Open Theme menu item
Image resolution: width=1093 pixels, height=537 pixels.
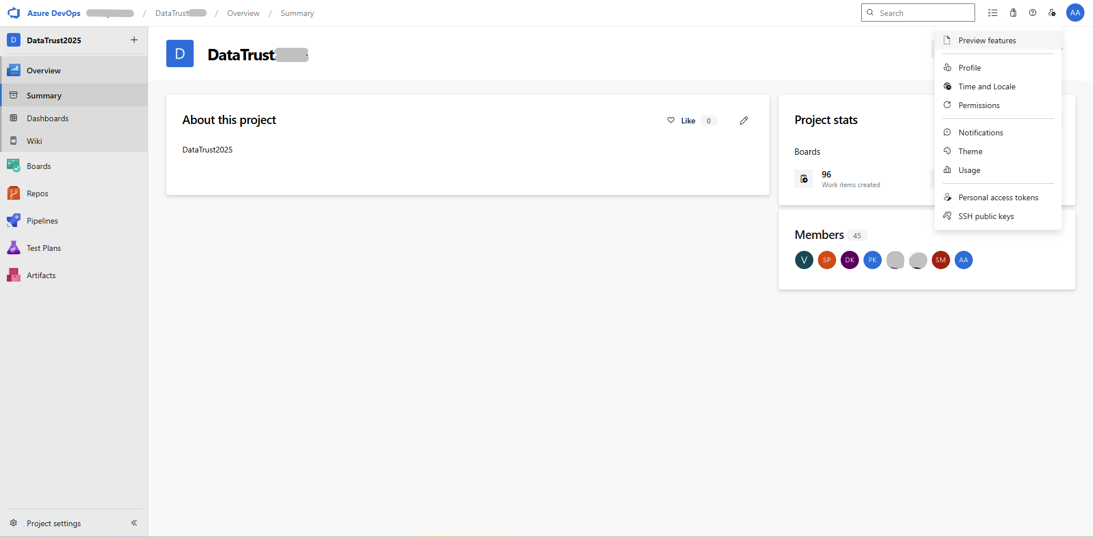pos(998,151)
